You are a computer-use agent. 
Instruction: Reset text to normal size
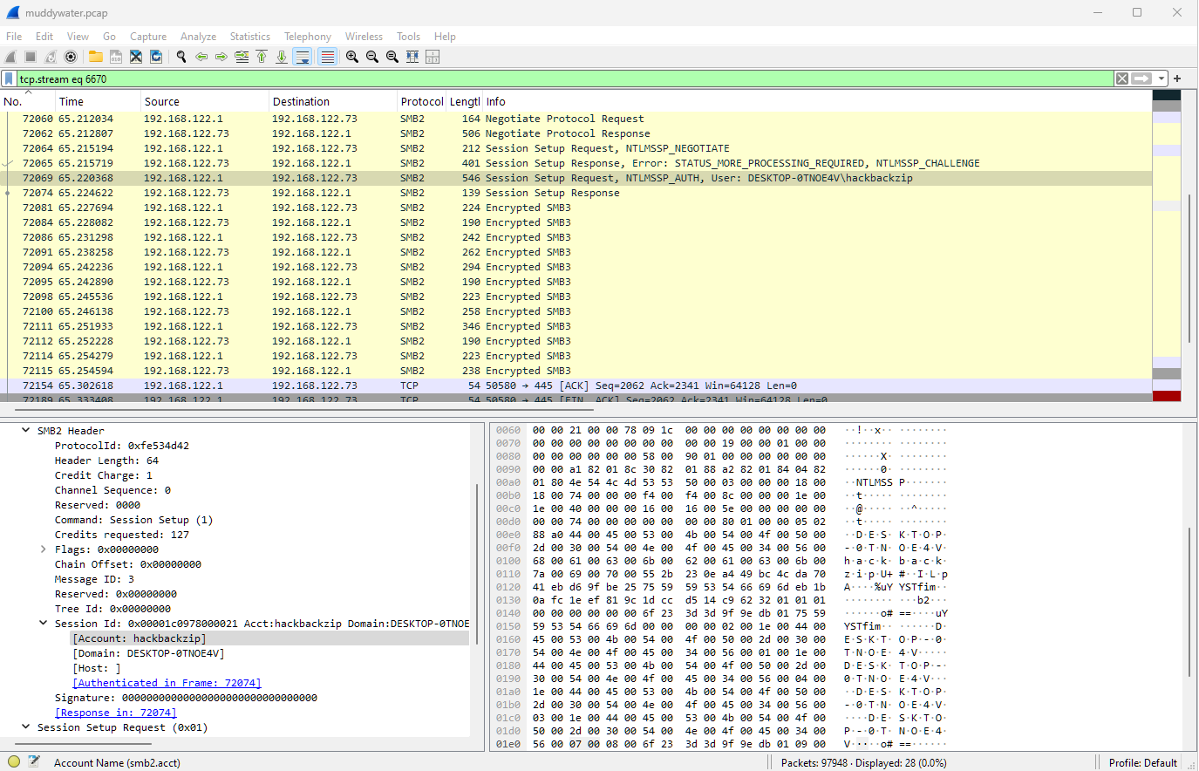coord(392,57)
